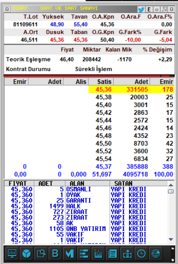This screenshot has width=178, height=264.
Task: Click the Tavan value 55,40
Action: click(81, 25)
